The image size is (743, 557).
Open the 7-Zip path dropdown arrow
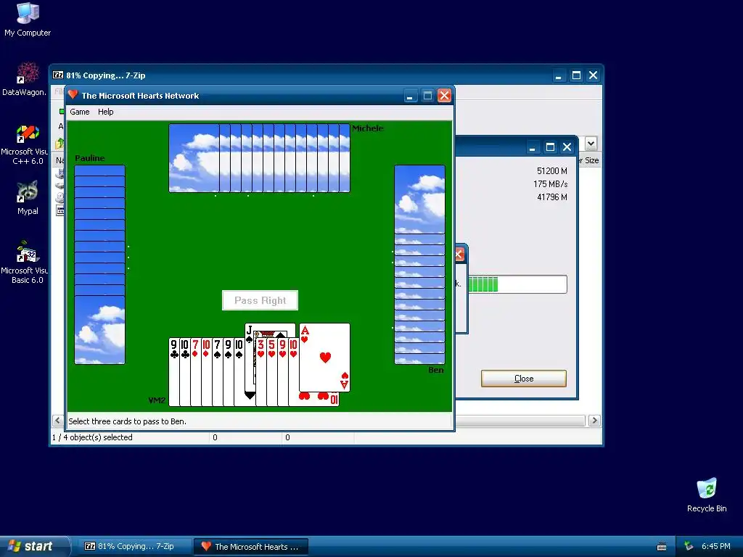[591, 144]
